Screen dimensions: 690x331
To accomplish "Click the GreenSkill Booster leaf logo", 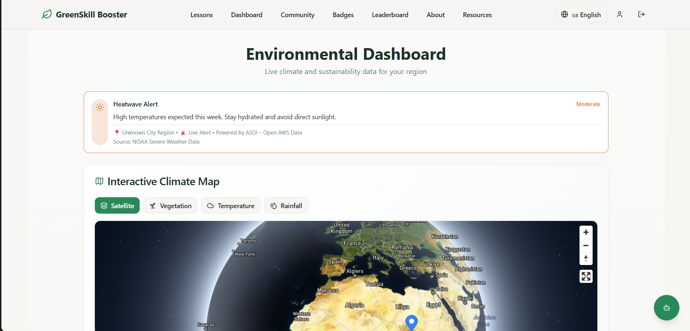I will [47, 14].
